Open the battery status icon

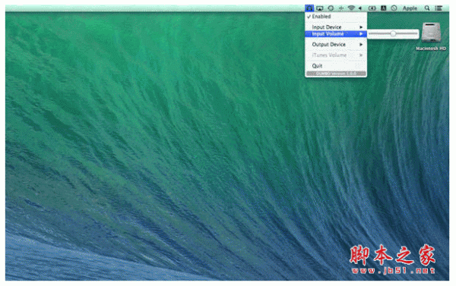(372, 8)
